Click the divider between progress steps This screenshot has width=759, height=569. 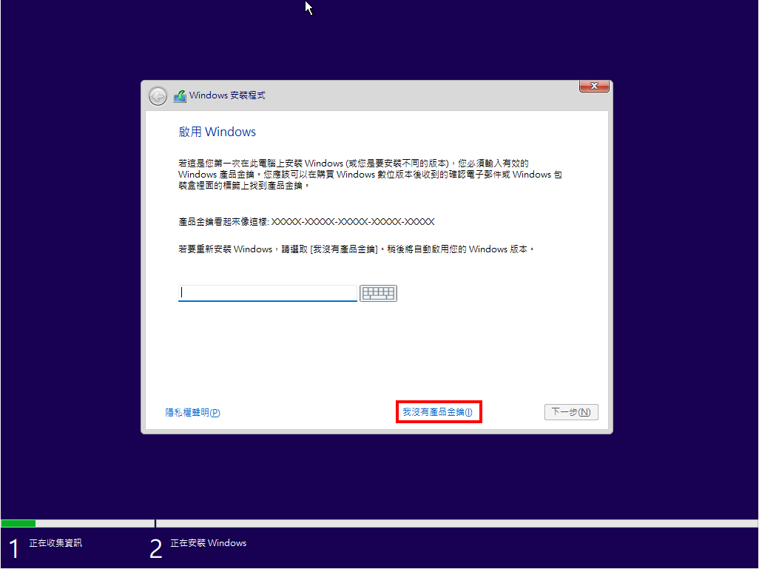point(155,523)
